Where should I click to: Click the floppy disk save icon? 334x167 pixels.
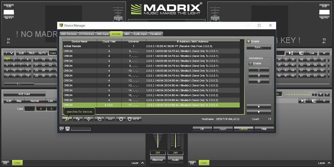click(x=67, y=129)
